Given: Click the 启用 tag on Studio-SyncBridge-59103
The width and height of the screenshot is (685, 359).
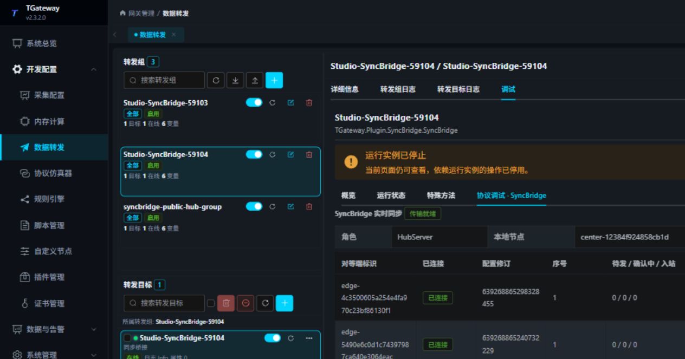Looking at the screenshot, I should click(x=153, y=114).
